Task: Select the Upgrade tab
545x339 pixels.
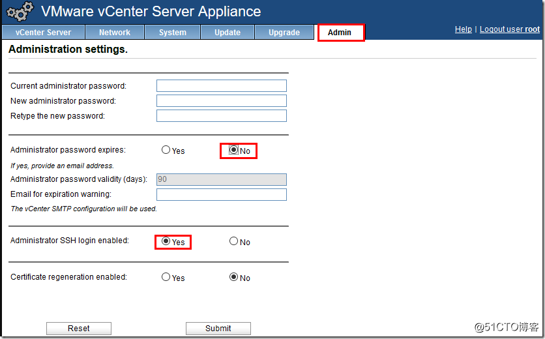Action: click(x=284, y=33)
